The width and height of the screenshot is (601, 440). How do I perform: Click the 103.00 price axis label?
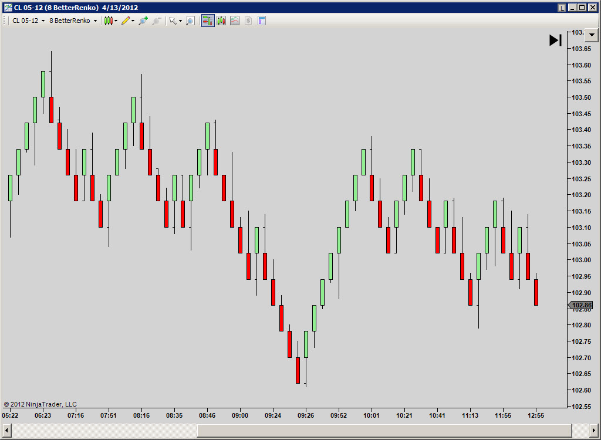click(x=581, y=260)
